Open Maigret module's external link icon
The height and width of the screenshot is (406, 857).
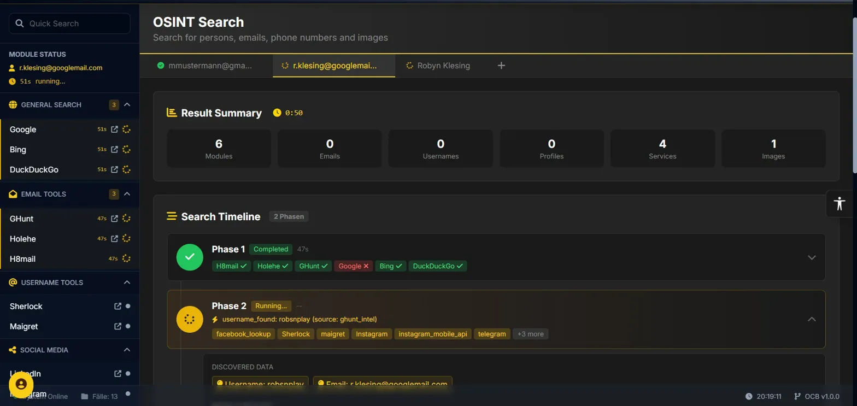[117, 326]
